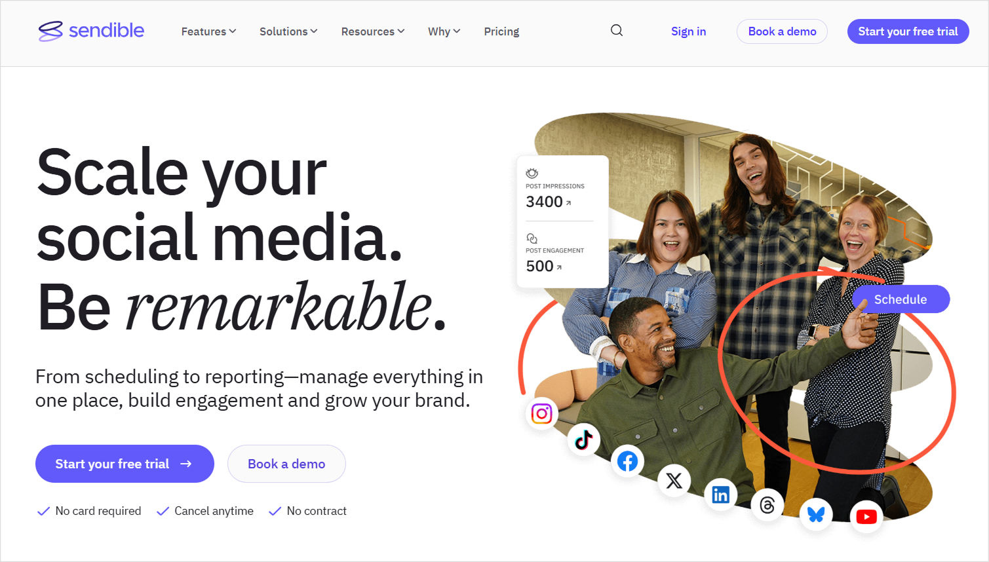The height and width of the screenshot is (562, 989).
Task: Click the 500 post engagement value
Action: click(x=539, y=266)
